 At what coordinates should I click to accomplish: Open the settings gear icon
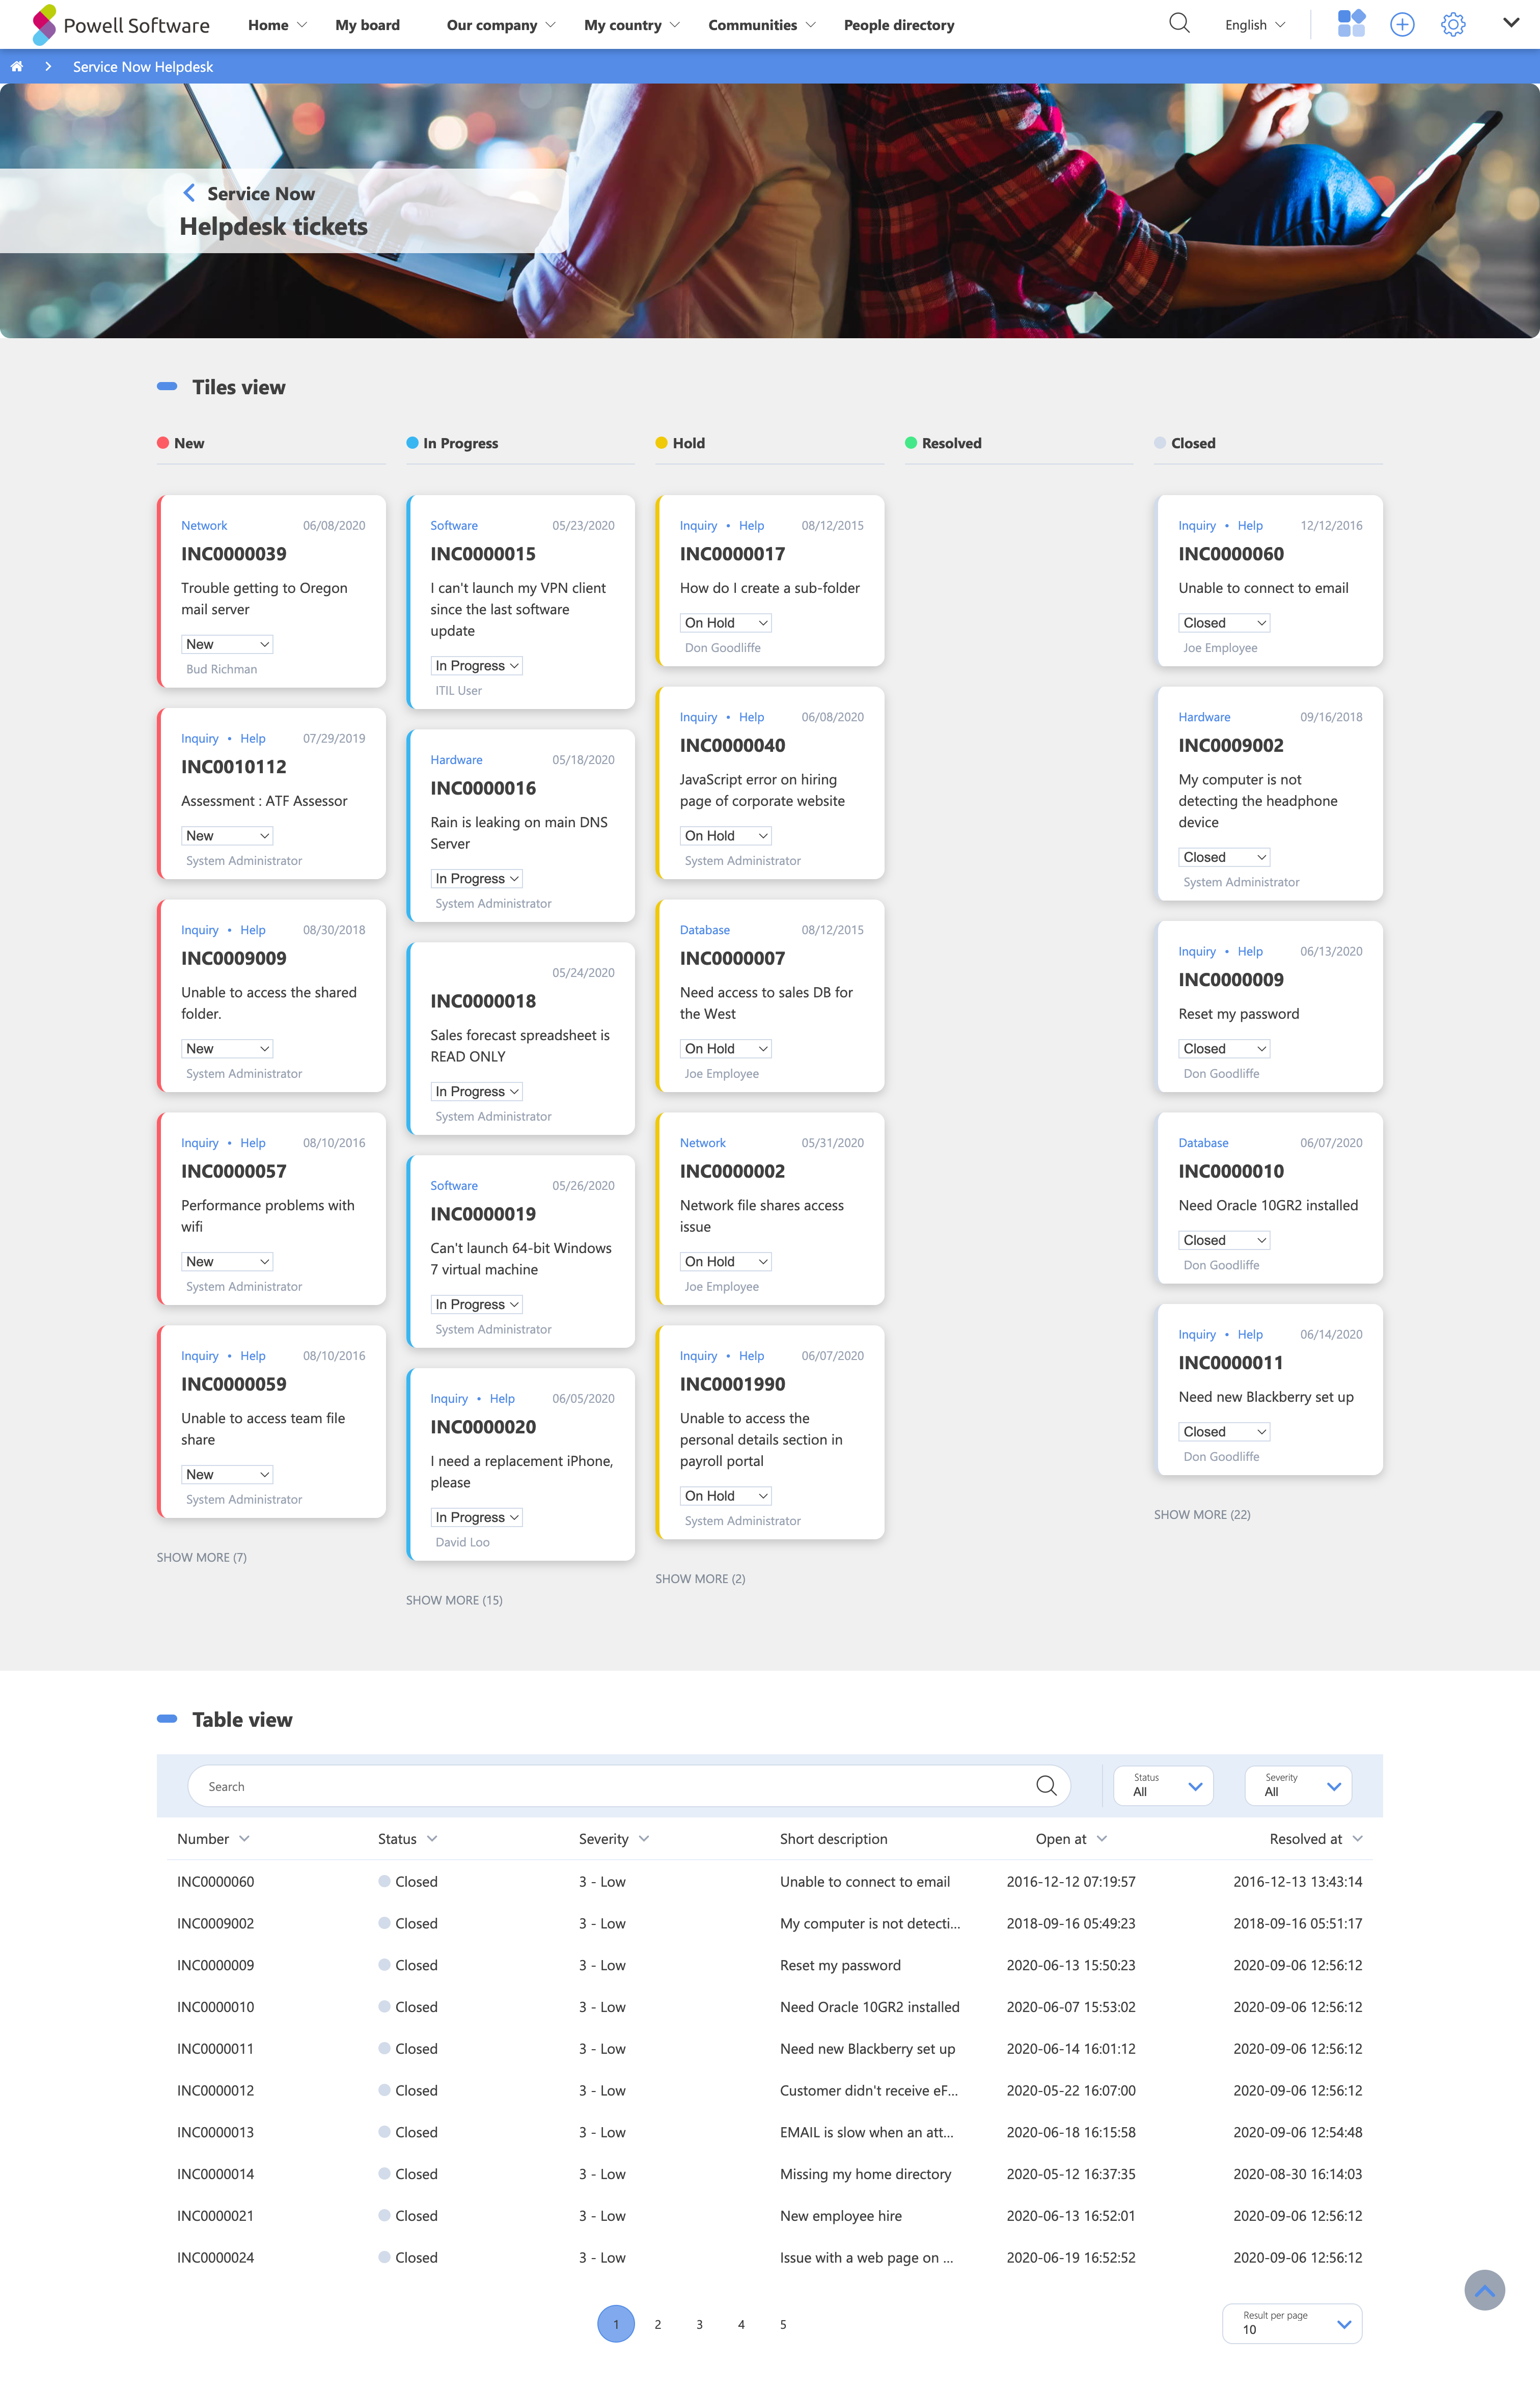(x=1453, y=25)
